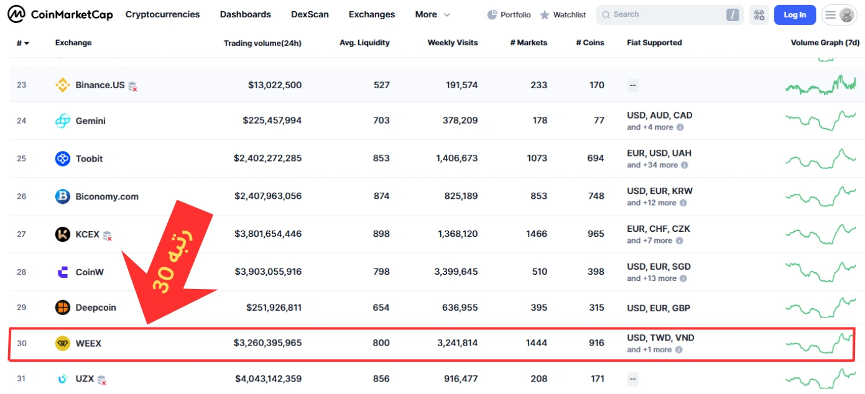
Task: Click the QR code scanner icon
Action: [758, 15]
